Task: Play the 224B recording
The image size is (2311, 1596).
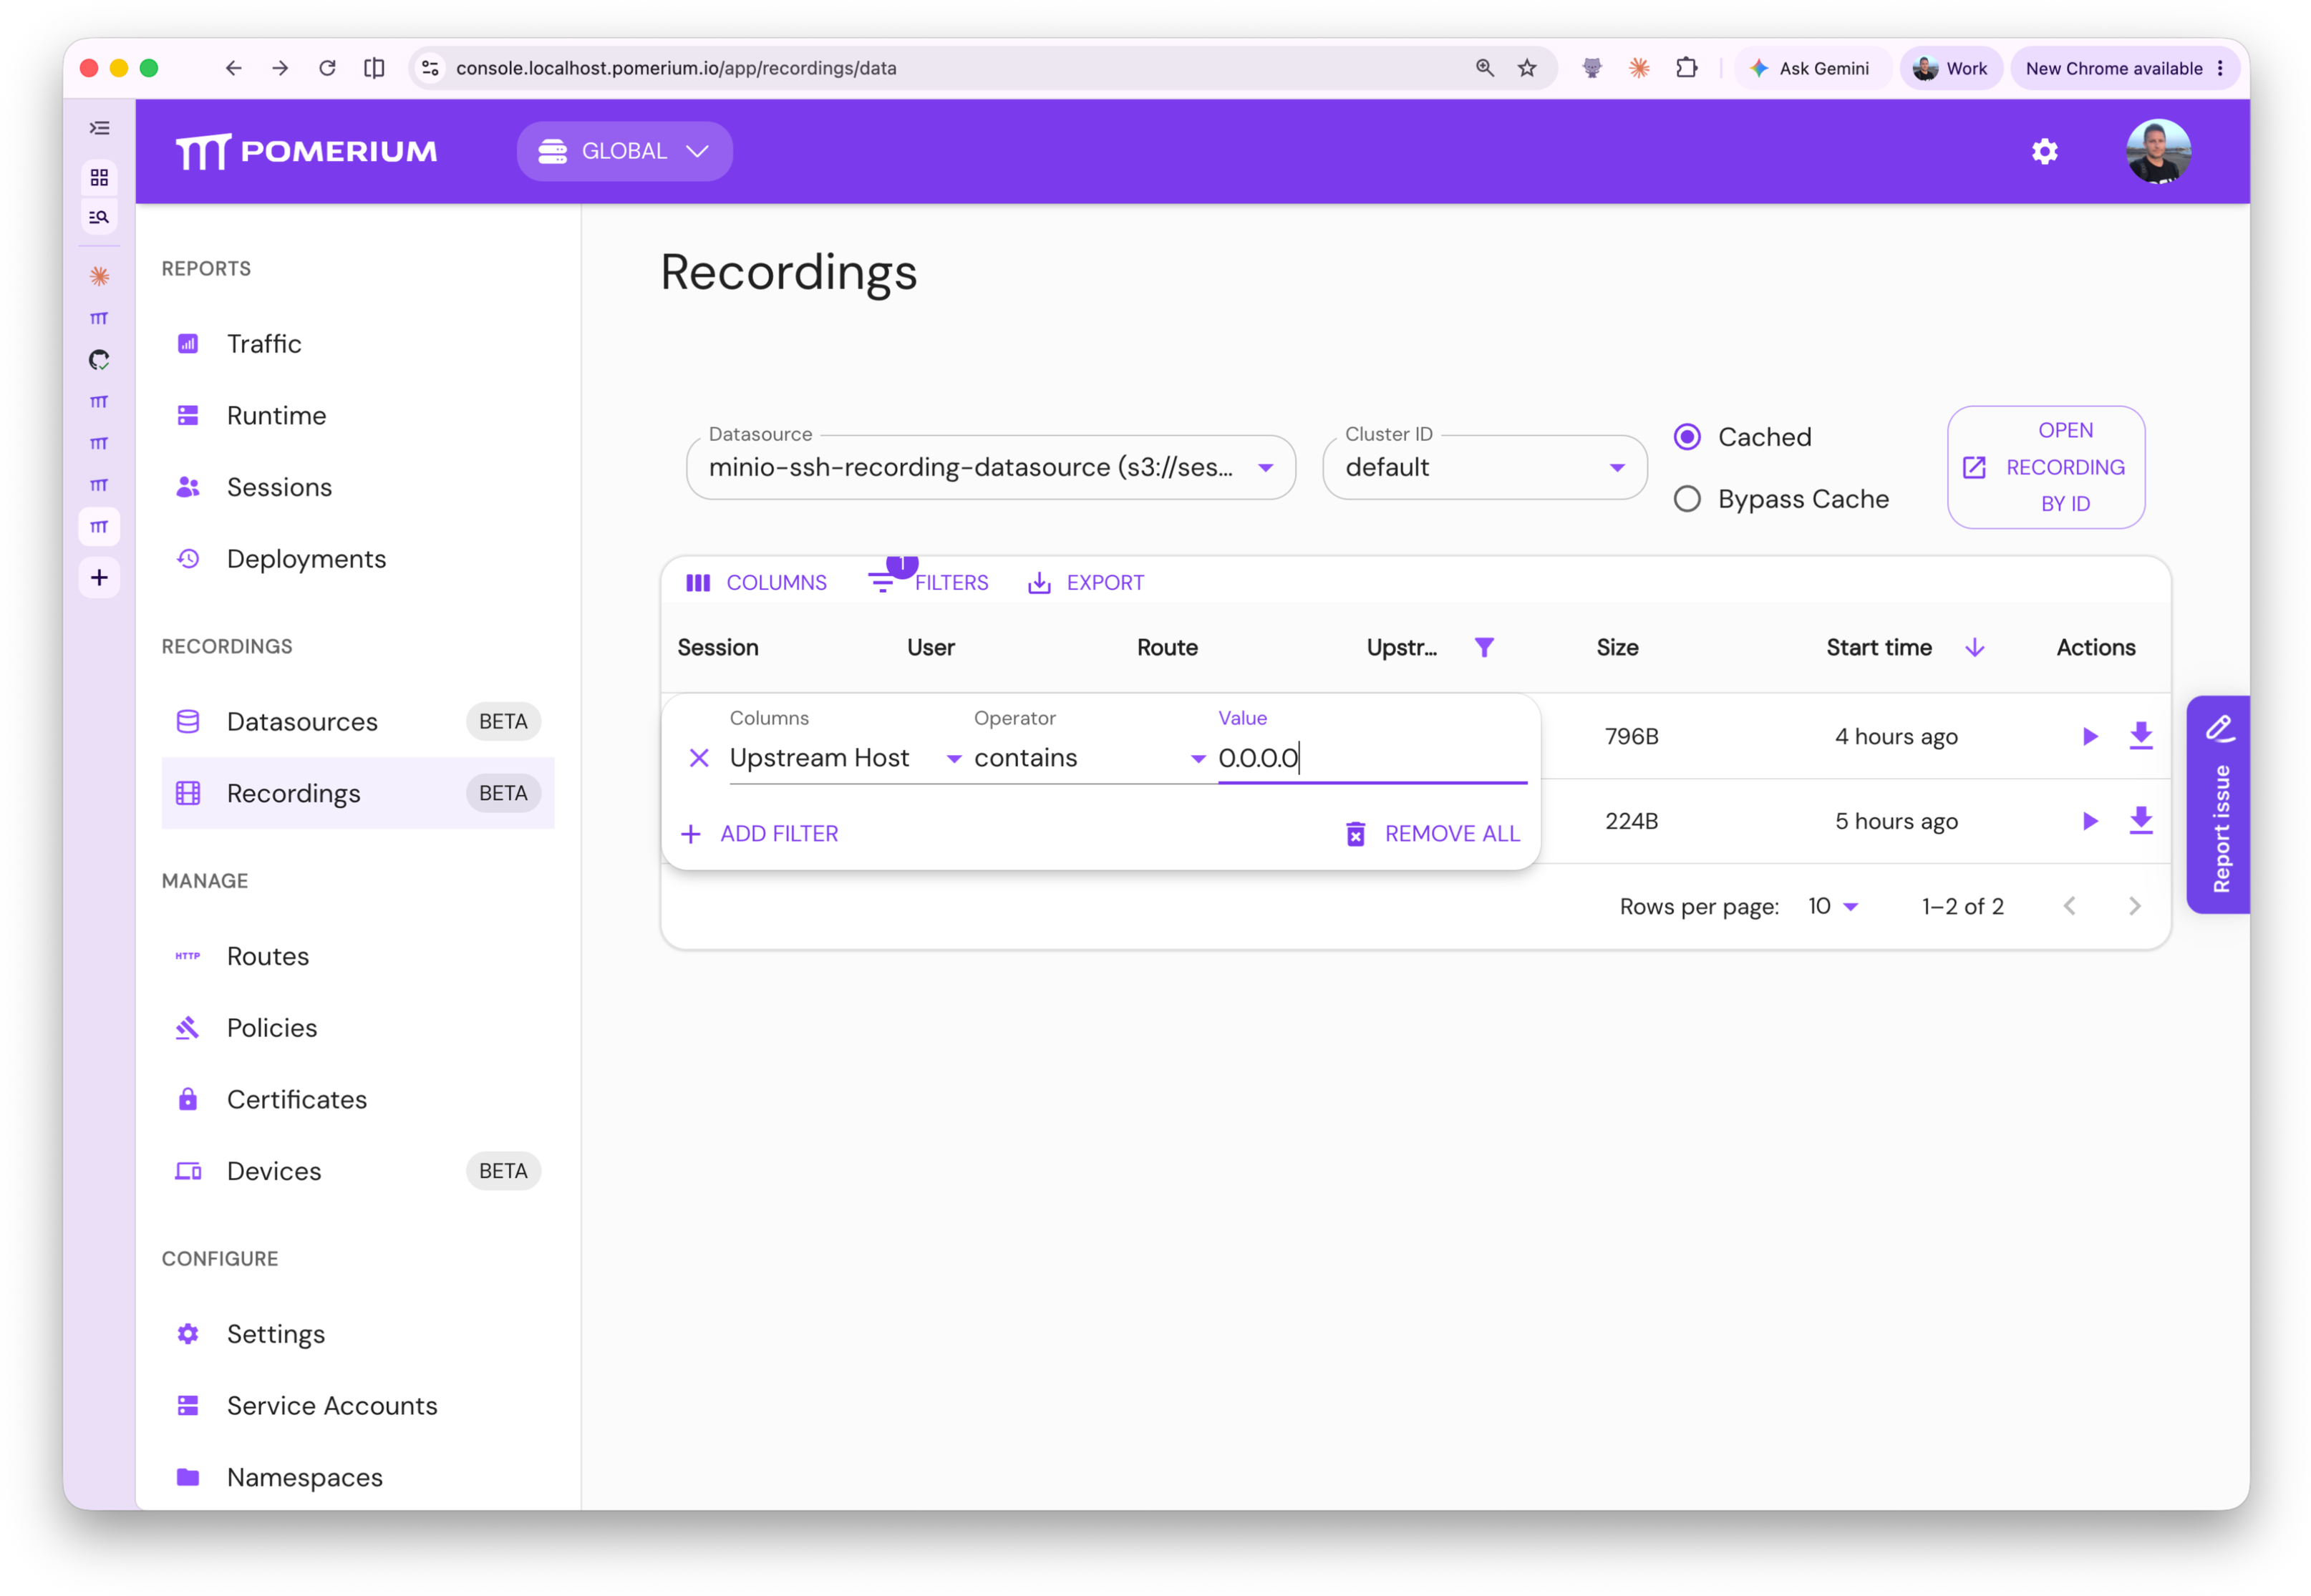Action: pyautogui.click(x=2089, y=821)
